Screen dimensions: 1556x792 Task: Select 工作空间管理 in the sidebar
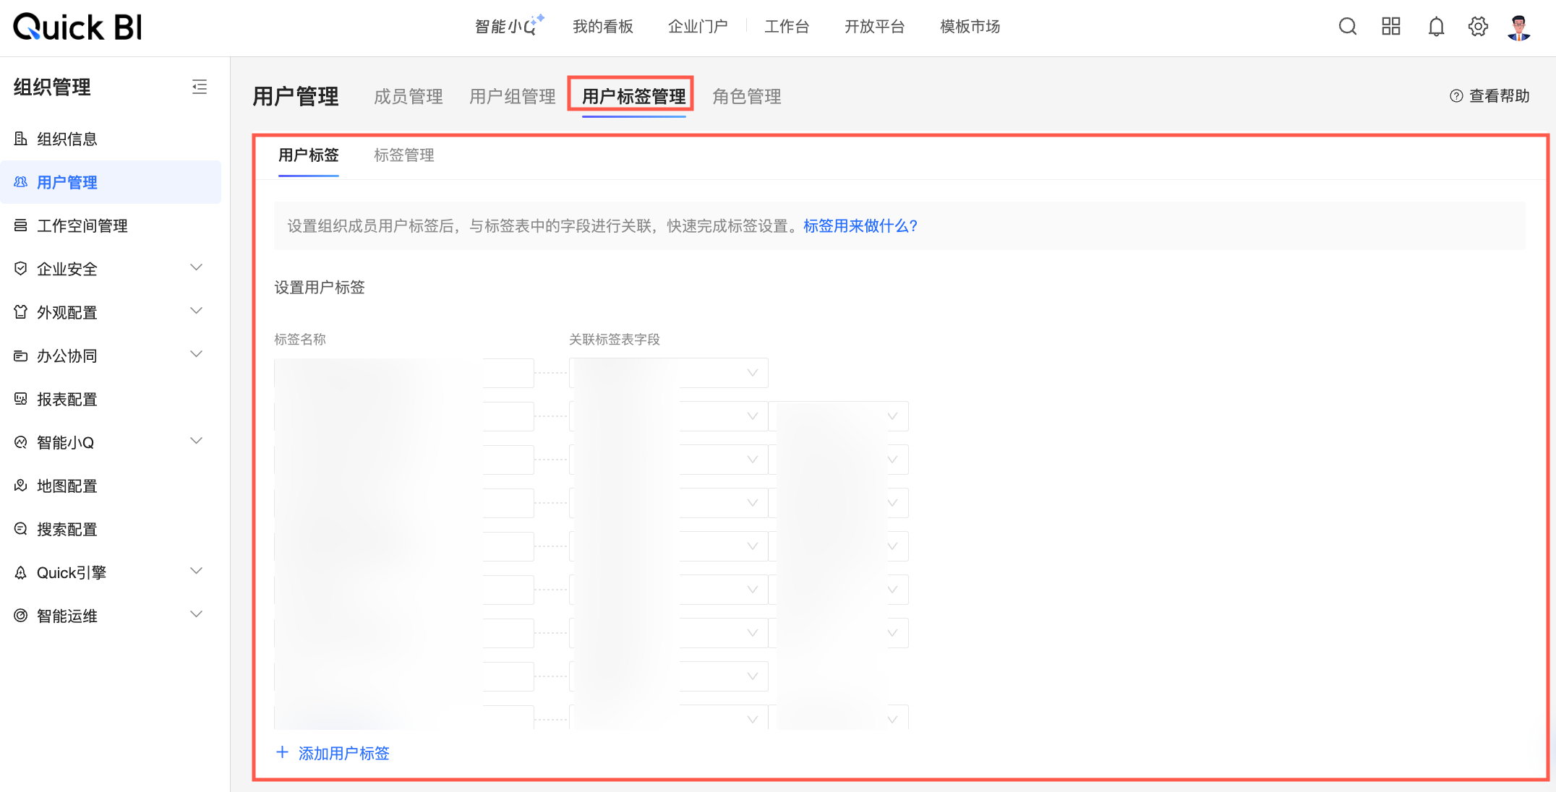point(82,225)
